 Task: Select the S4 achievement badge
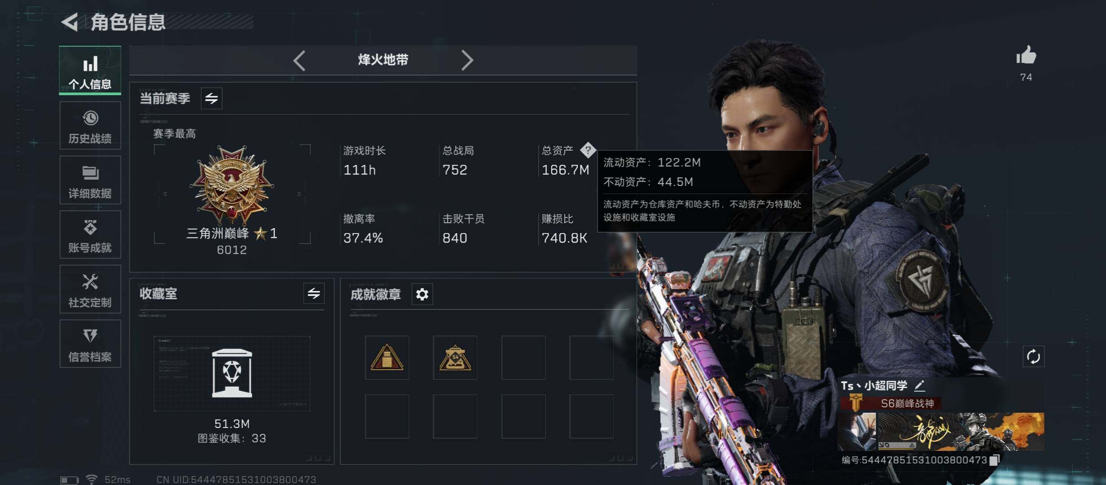click(x=455, y=357)
